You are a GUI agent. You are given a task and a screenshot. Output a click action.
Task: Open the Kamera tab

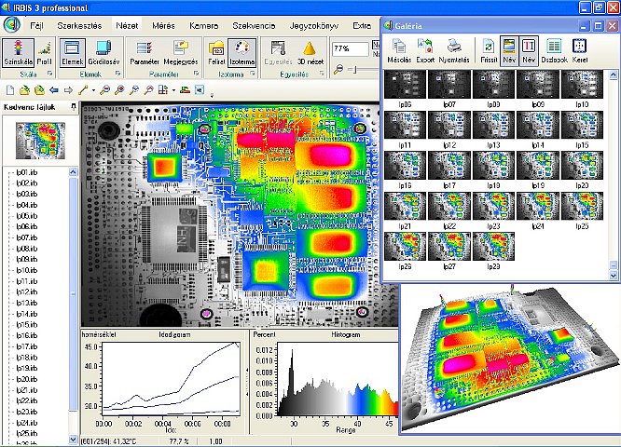[x=203, y=26]
